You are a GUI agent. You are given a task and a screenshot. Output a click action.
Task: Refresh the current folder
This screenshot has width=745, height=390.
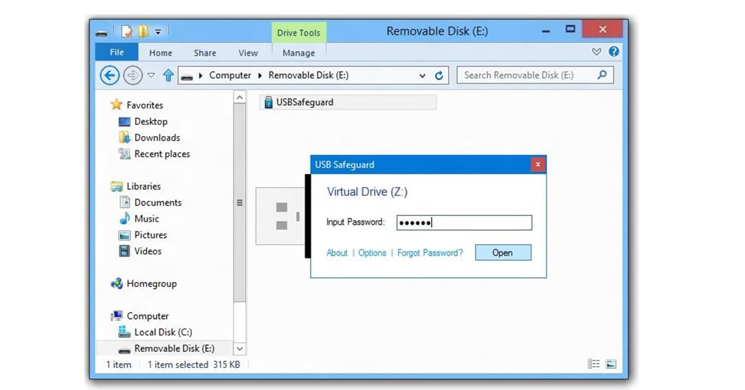[x=439, y=75]
